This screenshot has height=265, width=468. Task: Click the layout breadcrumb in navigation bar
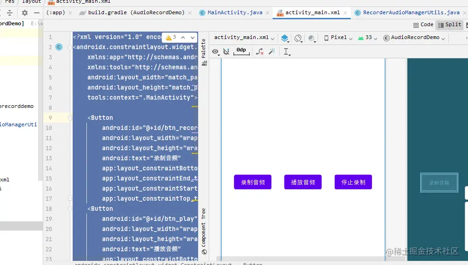coord(31,1)
